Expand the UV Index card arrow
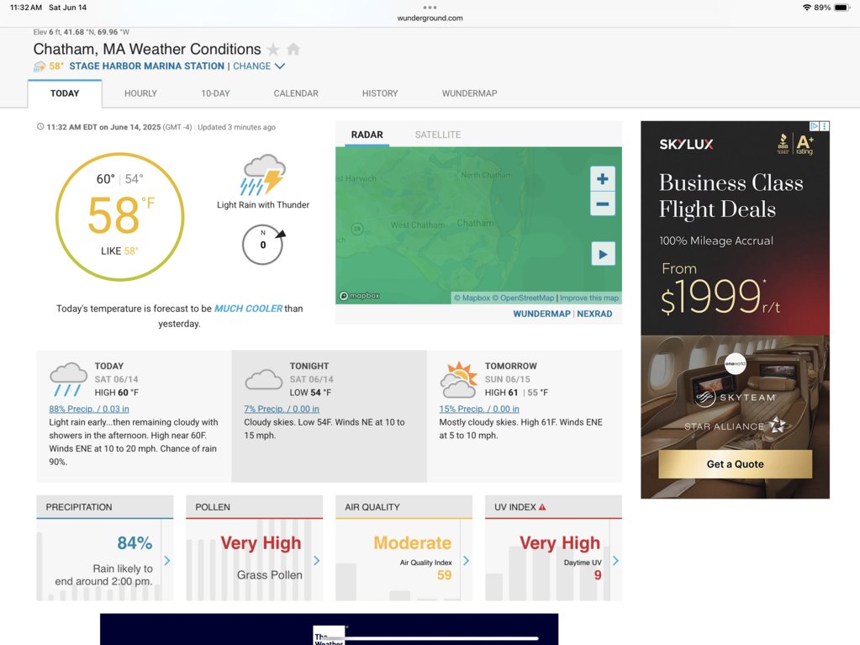The width and height of the screenshot is (860, 645). pos(615,561)
